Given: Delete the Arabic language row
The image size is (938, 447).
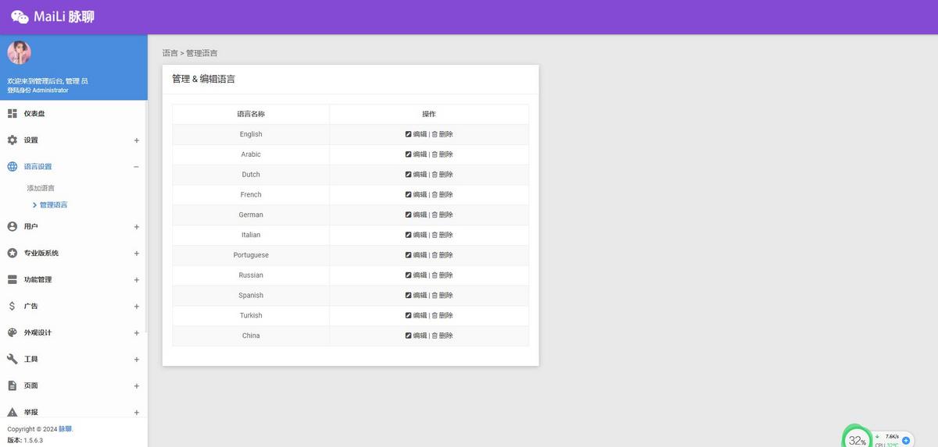Looking at the screenshot, I should [x=442, y=154].
